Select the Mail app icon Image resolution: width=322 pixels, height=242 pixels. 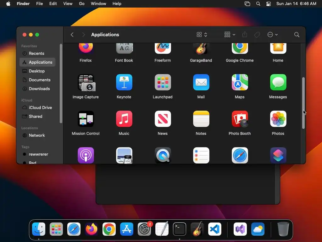tap(201, 82)
